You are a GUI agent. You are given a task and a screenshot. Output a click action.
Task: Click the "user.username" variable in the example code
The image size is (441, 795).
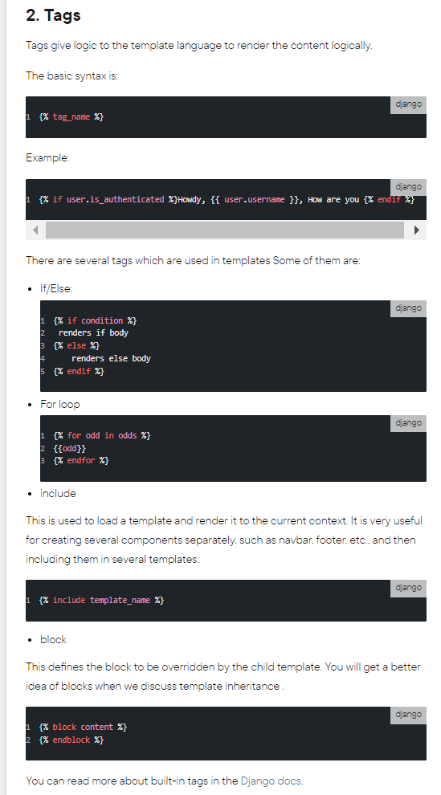pos(255,200)
